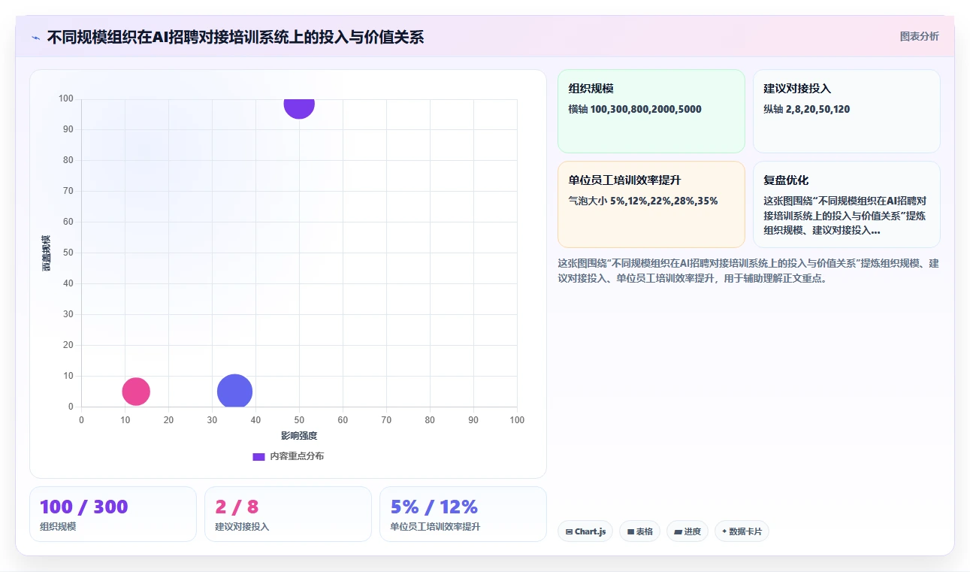Click the 5% / 12% stat card

463,514
